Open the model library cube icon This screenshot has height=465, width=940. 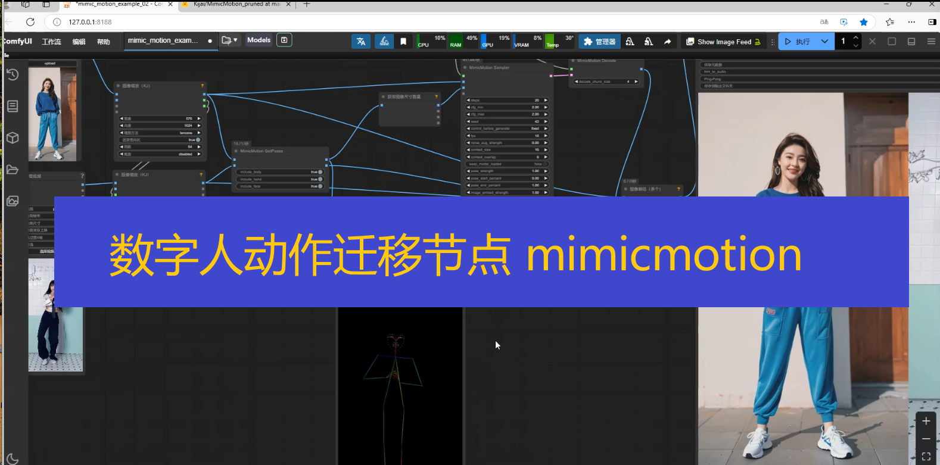[13, 138]
